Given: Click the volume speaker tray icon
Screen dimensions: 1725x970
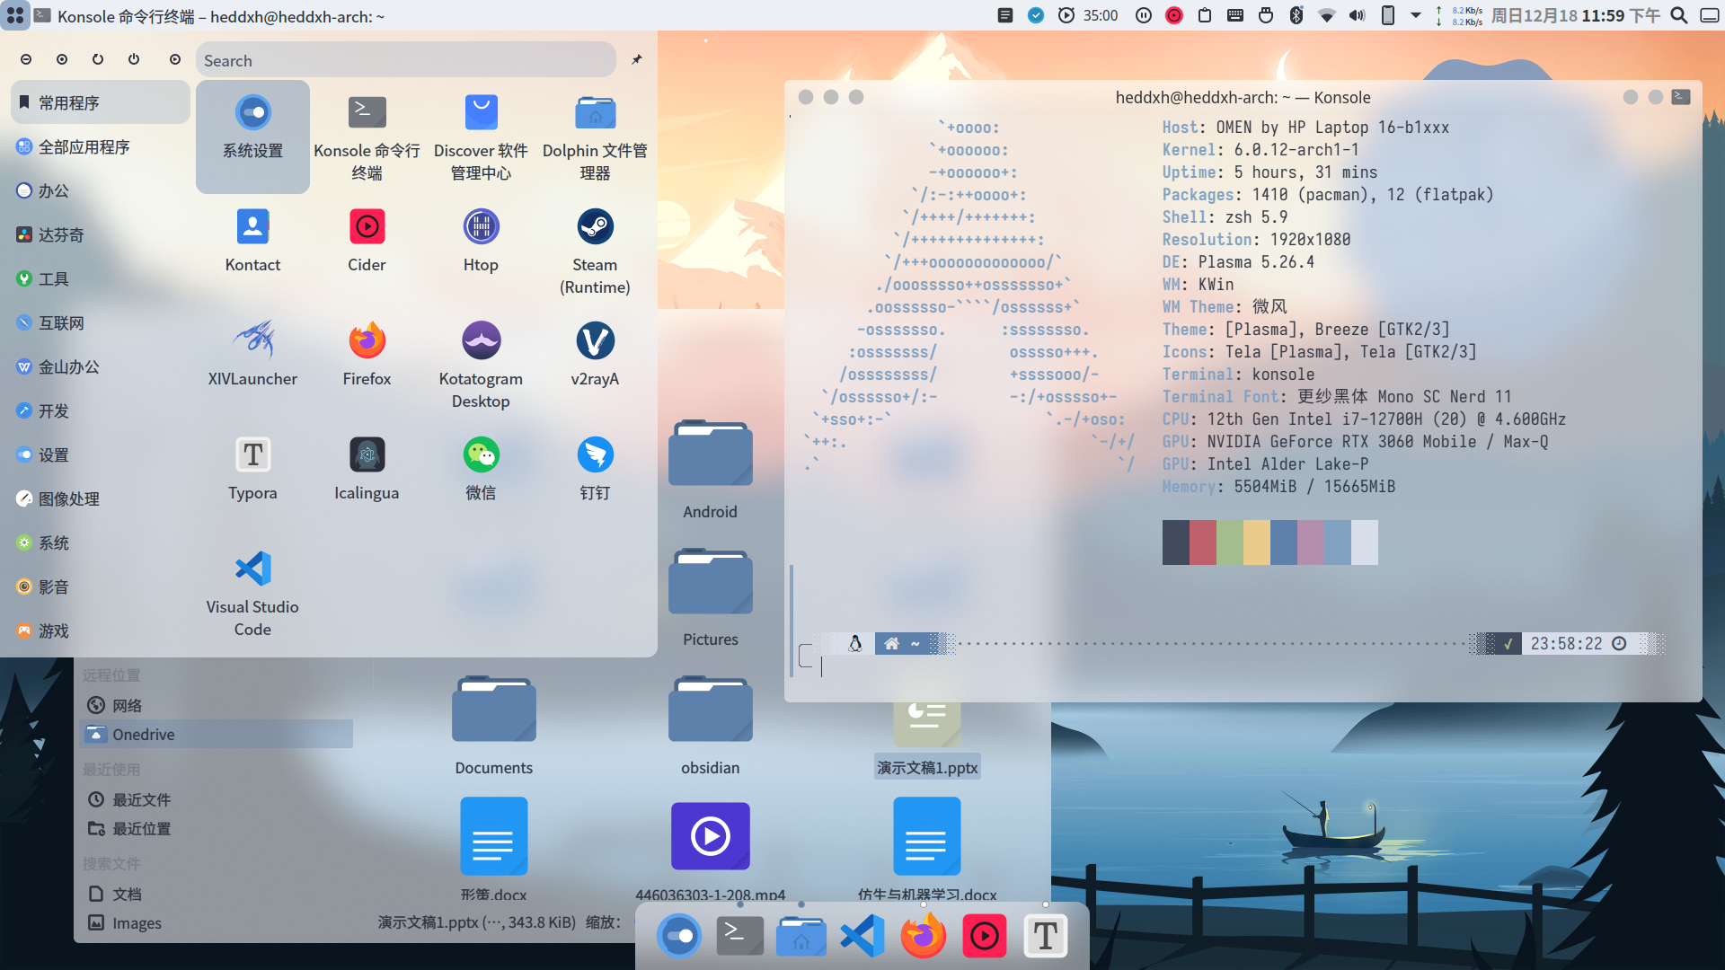Looking at the screenshot, I should 1357,15.
